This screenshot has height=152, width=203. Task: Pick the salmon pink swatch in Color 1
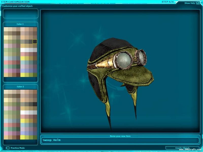6,62
